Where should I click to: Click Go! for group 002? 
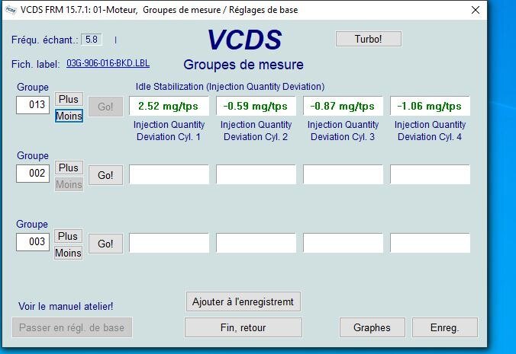click(105, 175)
